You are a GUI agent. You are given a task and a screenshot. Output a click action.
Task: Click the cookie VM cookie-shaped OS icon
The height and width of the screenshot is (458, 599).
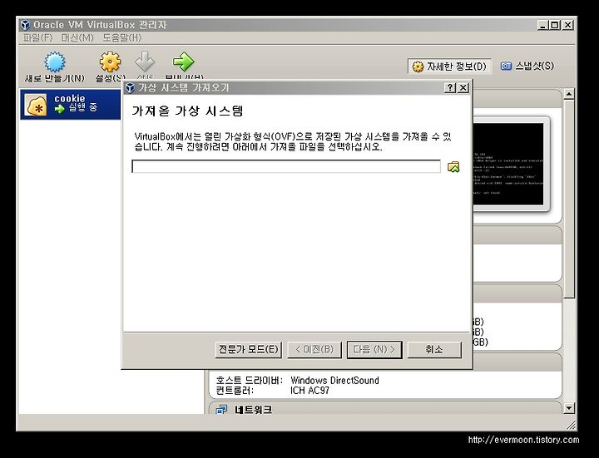coord(36,105)
